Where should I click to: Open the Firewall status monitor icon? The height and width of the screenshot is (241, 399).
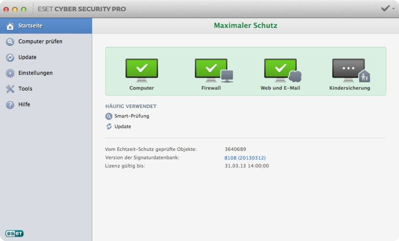pyautogui.click(x=214, y=70)
